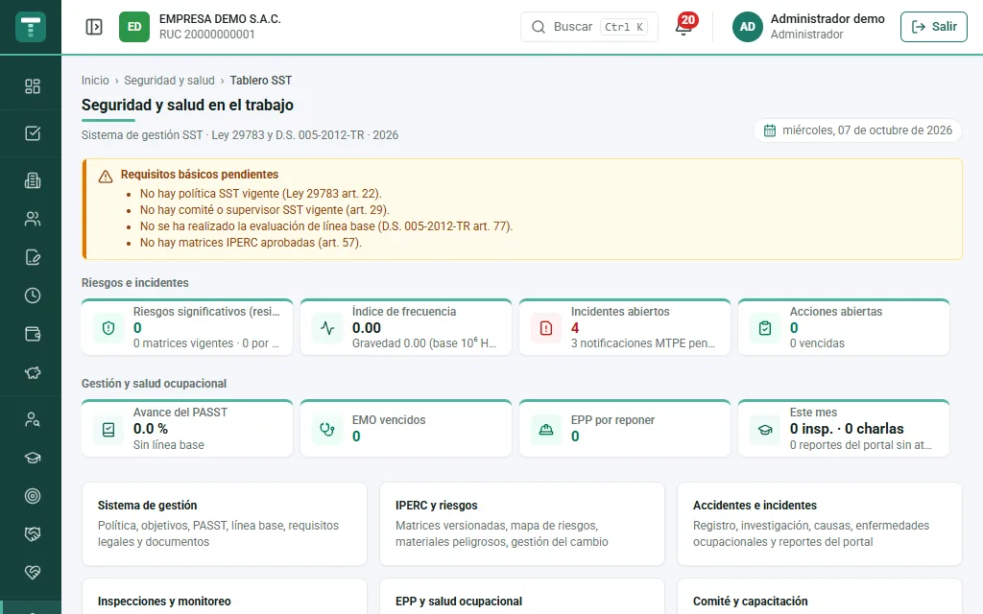Screen dimensions: 983x614
Task: Open the people users icon in sidebar
Action: tap(33, 219)
